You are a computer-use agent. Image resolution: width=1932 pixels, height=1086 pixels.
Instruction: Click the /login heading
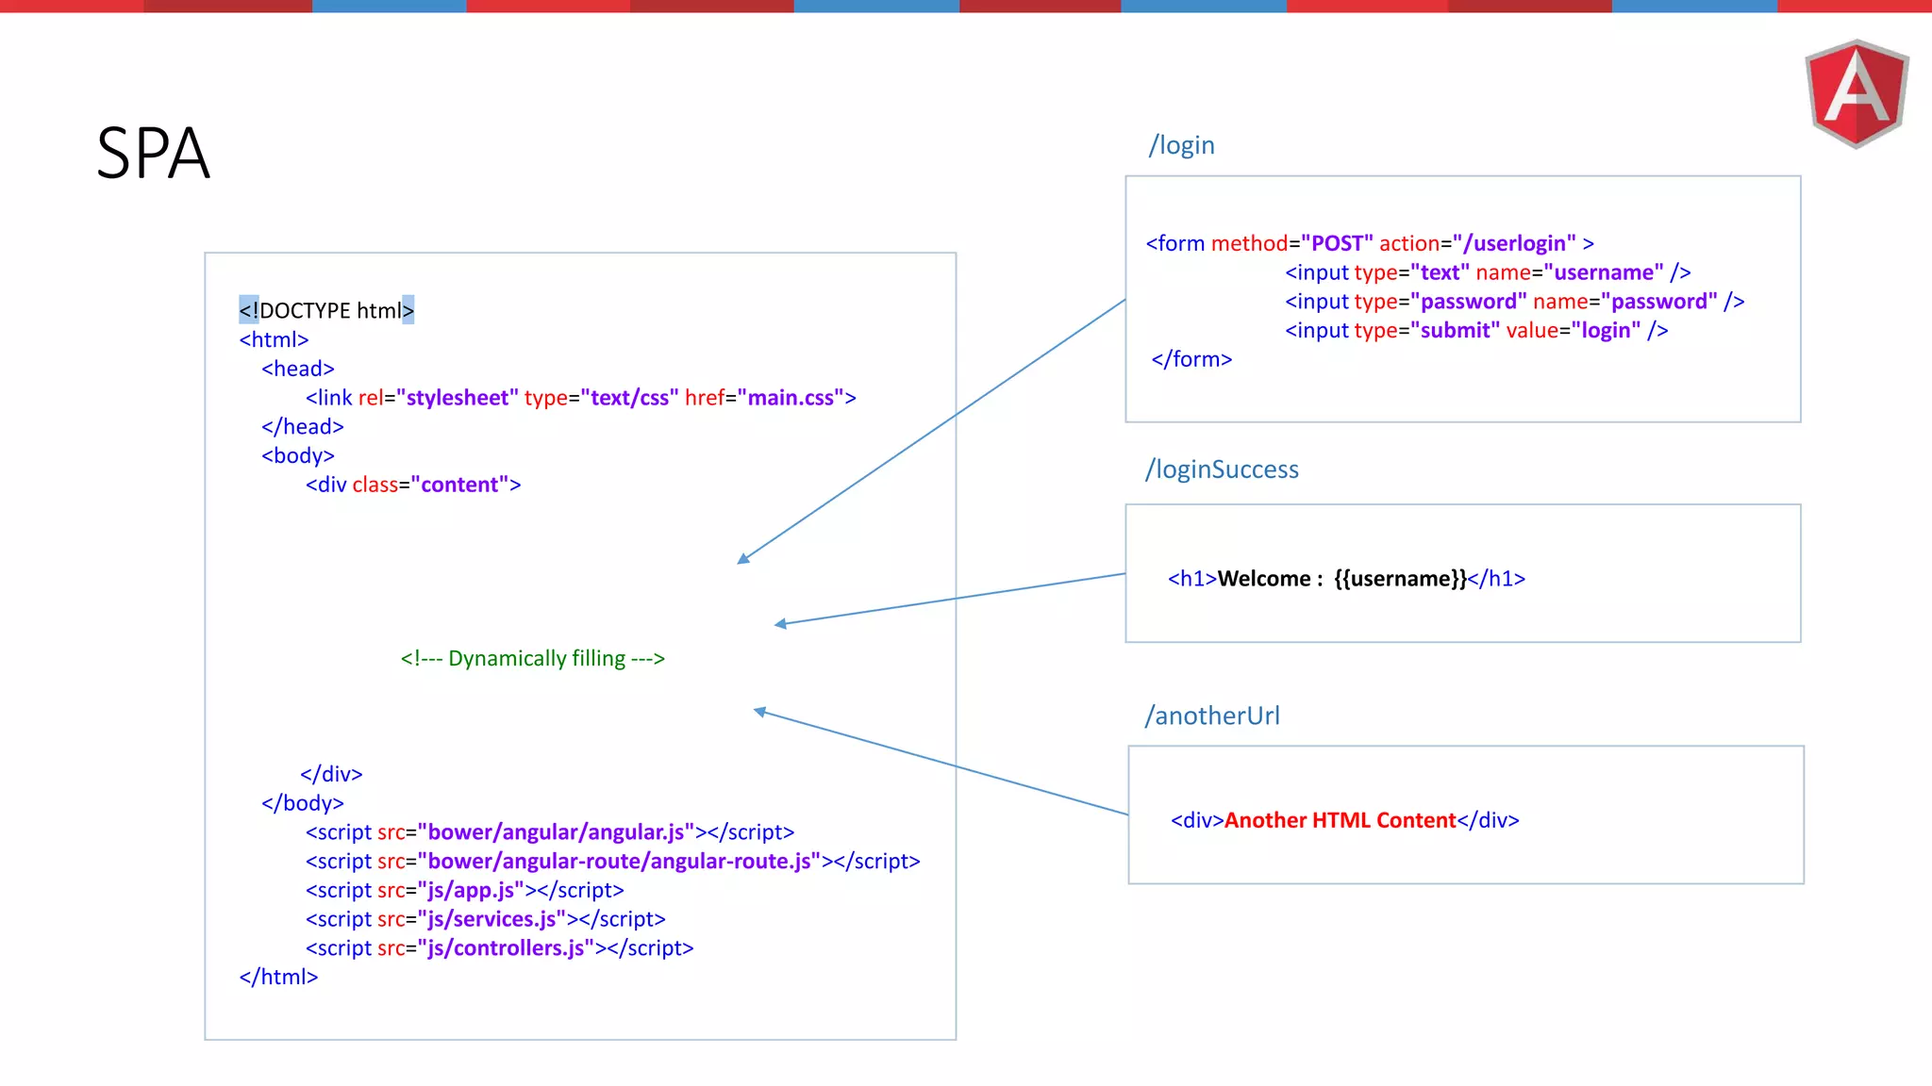coord(1181,145)
